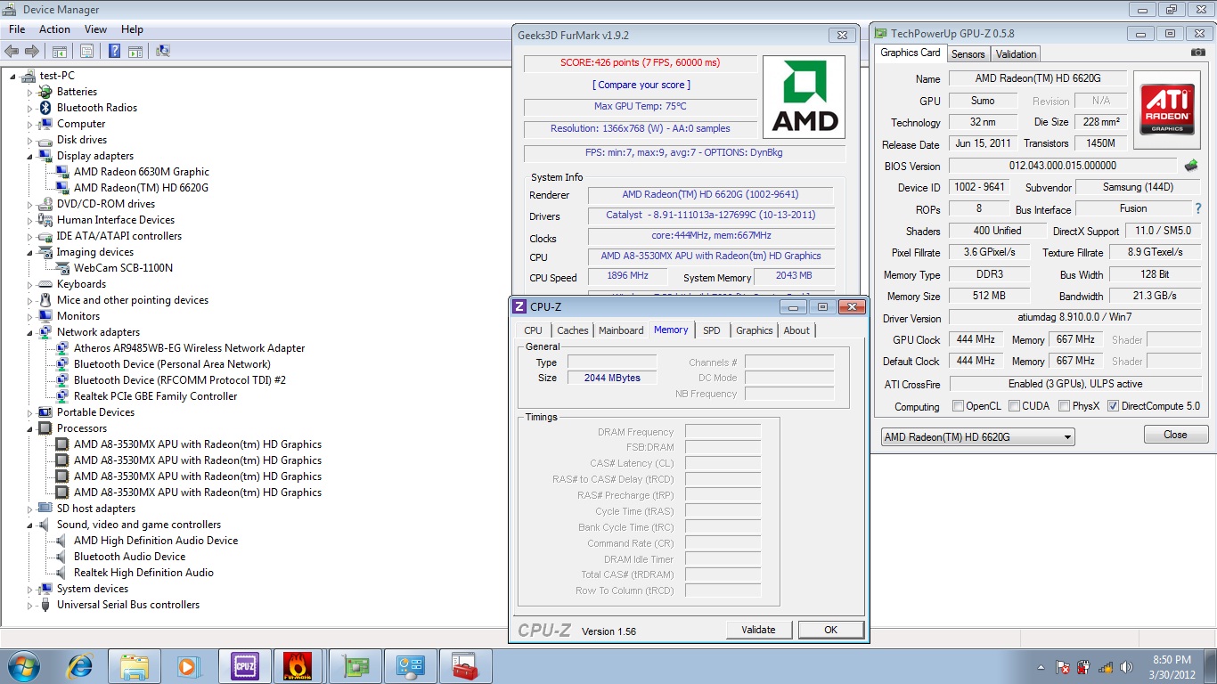Open the Windows Start orb
This screenshot has width=1217, height=684.
[x=24, y=665]
